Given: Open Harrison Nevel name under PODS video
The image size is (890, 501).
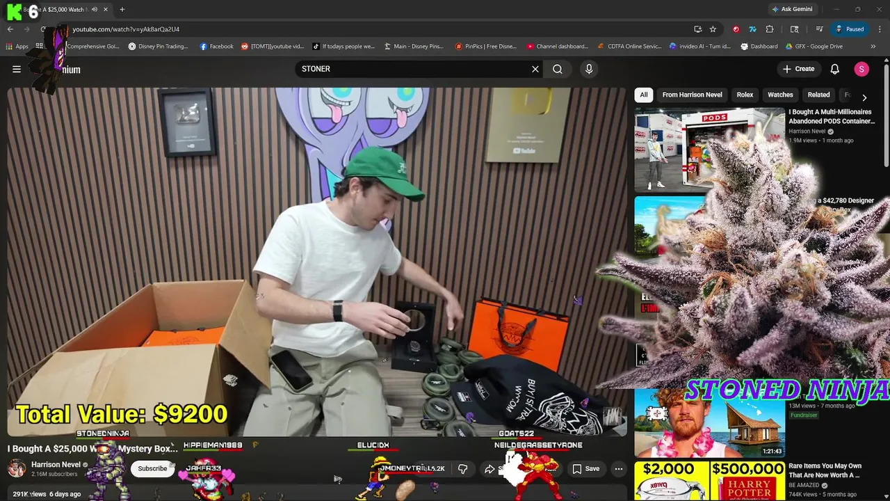Looking at the screenshot, I should coord(807,131).
